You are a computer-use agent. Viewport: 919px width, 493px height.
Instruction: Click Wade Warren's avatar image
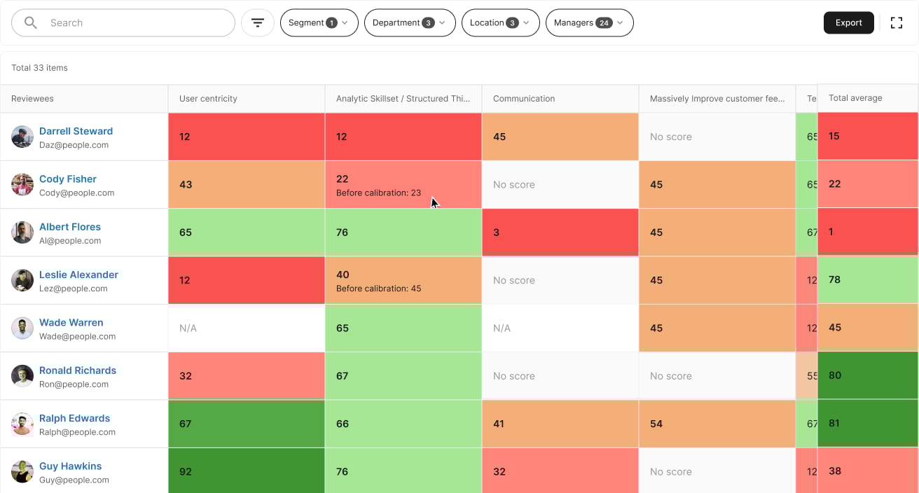22,328
